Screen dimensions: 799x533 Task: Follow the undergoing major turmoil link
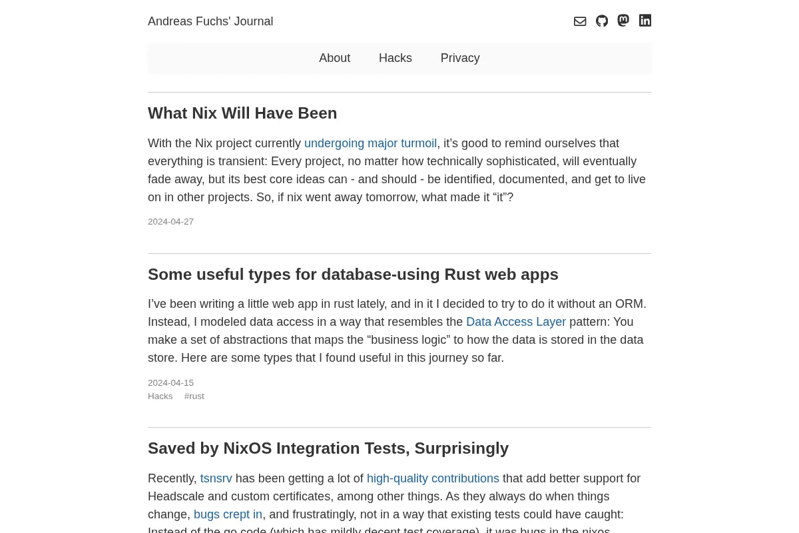pos(370,143)
